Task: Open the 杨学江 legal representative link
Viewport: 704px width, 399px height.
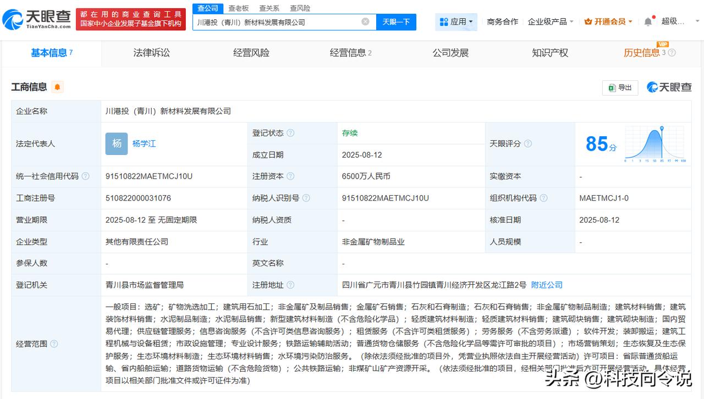Action: click(144, 143)
